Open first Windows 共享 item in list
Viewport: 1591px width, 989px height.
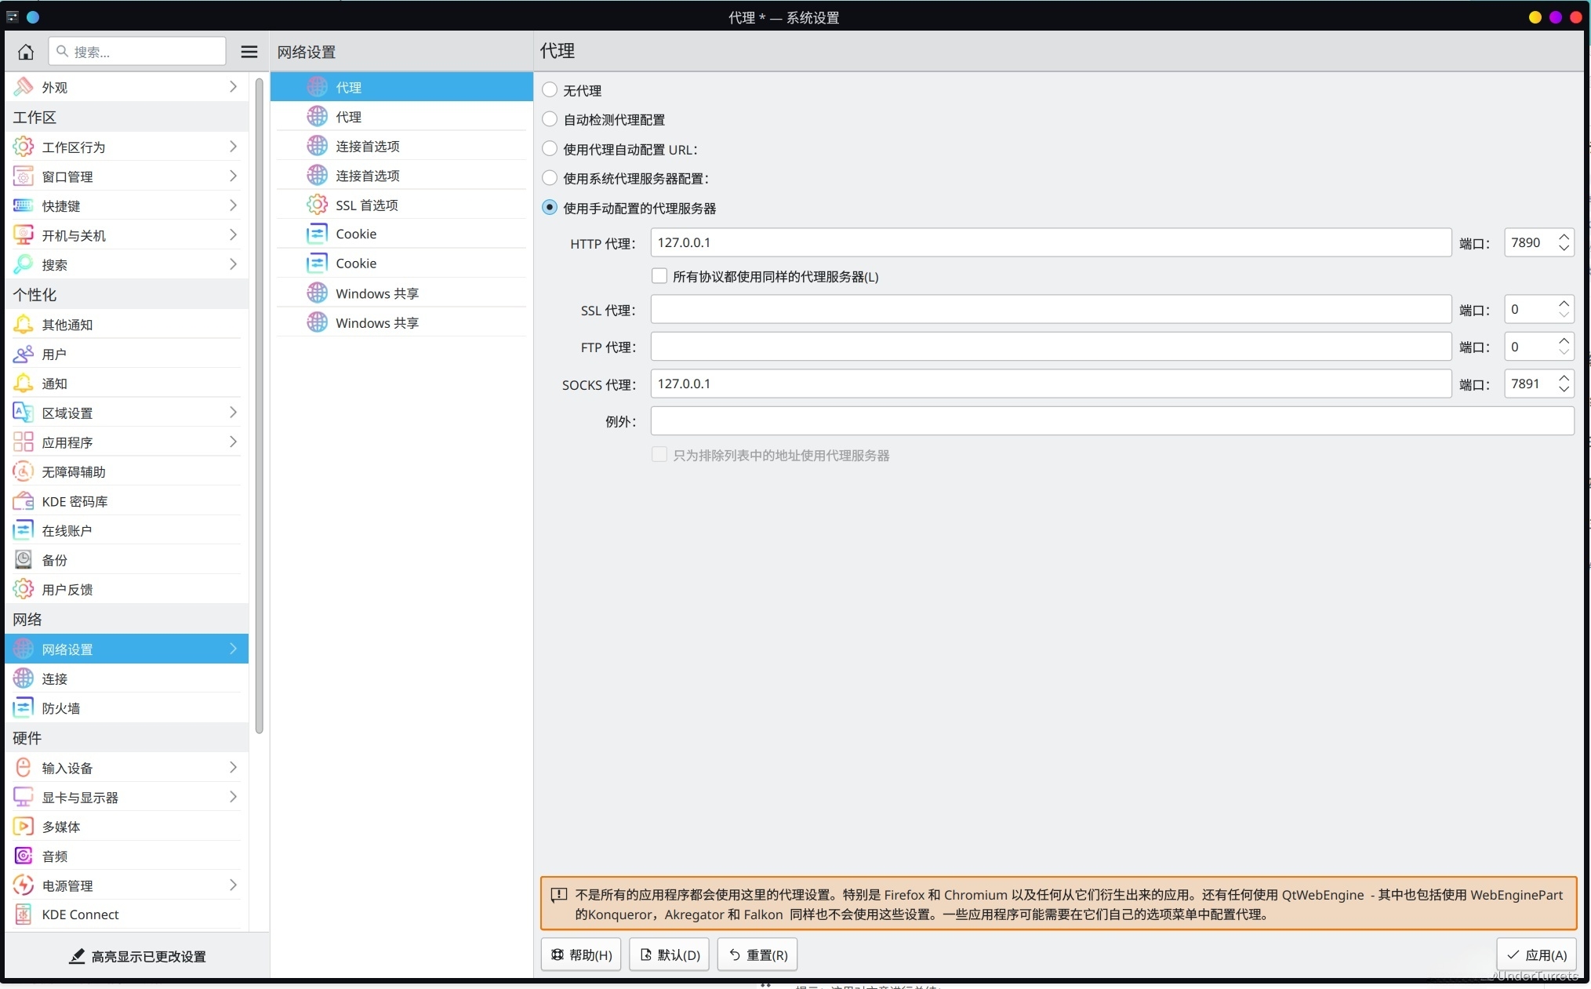pos(376,293)
